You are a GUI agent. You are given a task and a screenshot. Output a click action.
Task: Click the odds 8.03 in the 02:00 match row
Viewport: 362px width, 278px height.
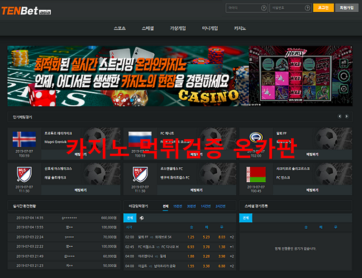(222, 237)
